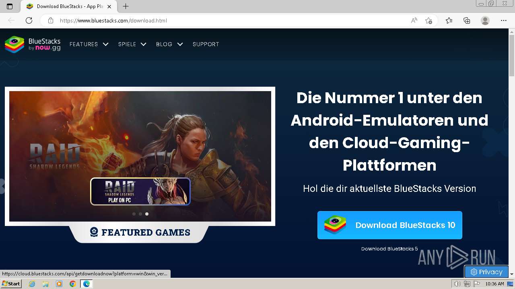The width and height of the screenshot is (515, 289).
Task: Open the BLOG navigation item
Action: coord(164,44)
